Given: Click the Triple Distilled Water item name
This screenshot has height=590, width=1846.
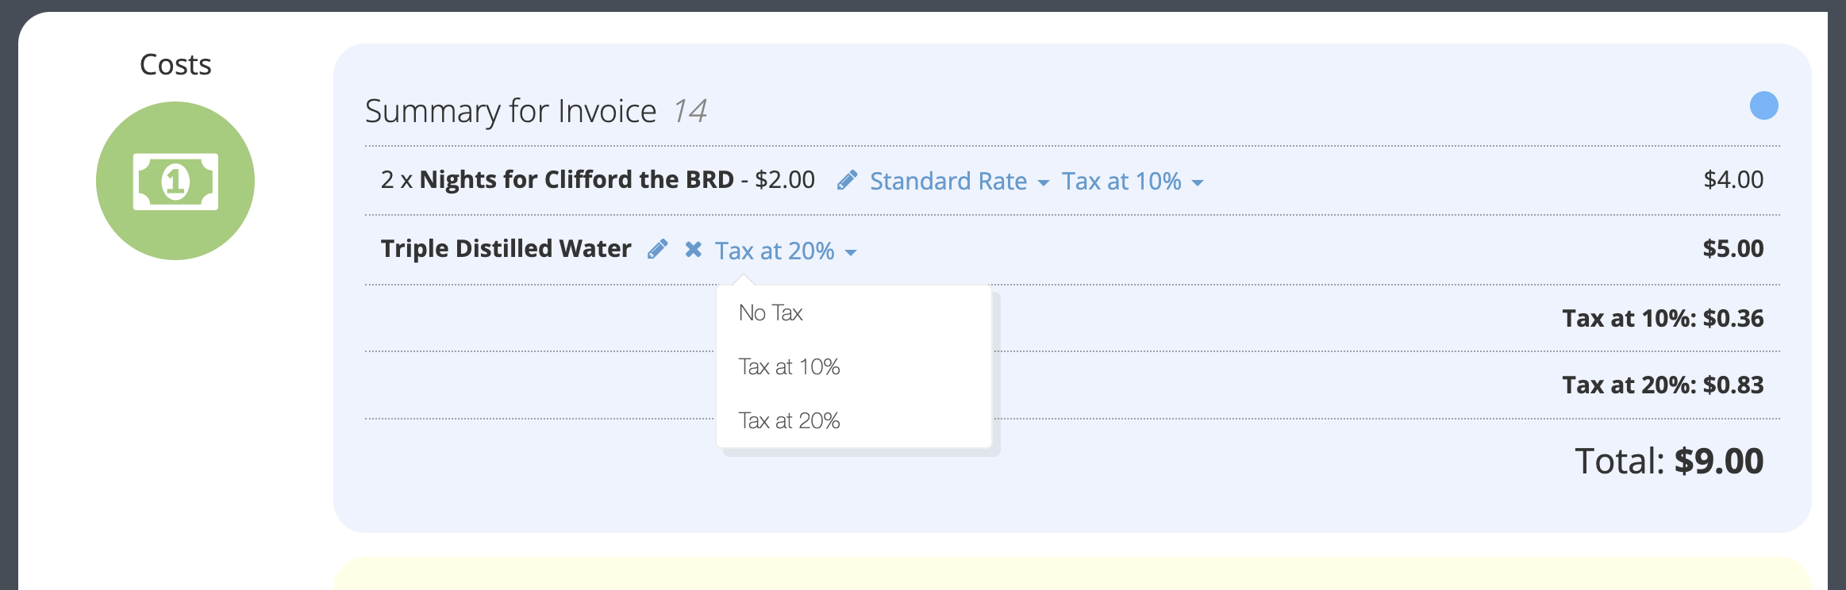Looking at the screenshot, I should [506, 248].
